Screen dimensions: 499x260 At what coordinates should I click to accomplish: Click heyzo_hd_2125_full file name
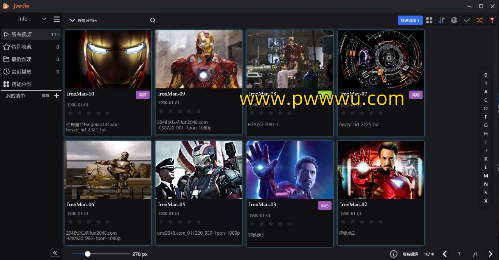pos(359,125)
